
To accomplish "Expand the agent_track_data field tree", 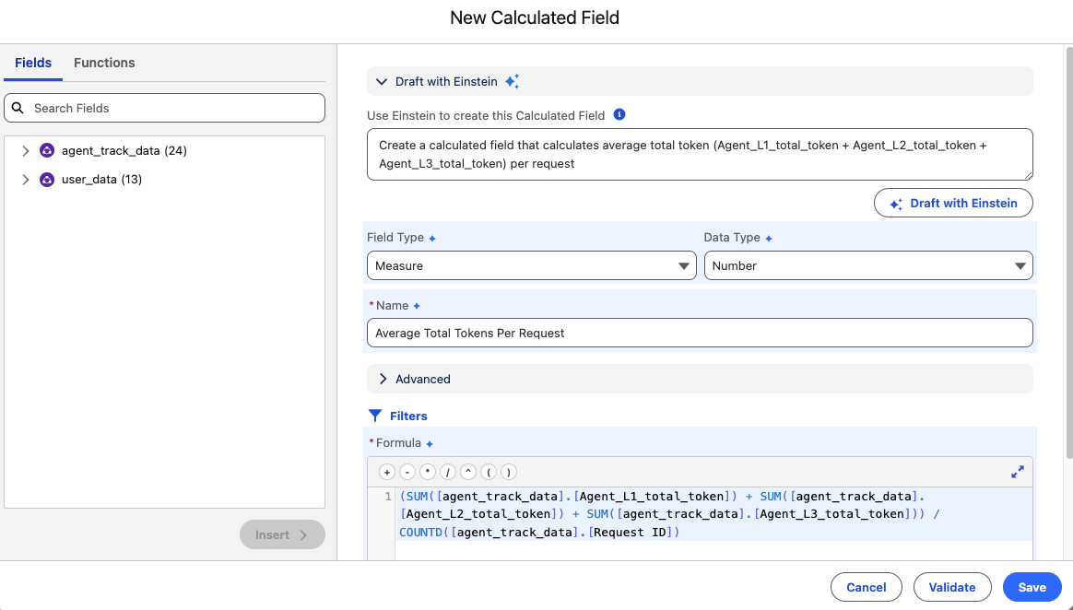I will (x=26, y=150).
